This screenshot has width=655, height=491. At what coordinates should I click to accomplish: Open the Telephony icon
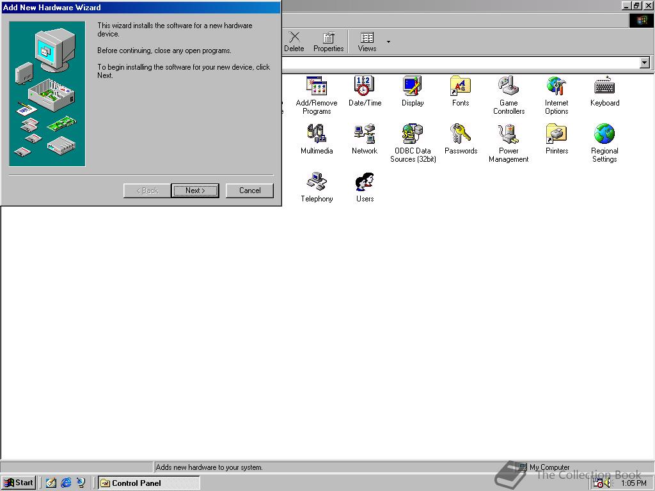(x=317, y=187)
